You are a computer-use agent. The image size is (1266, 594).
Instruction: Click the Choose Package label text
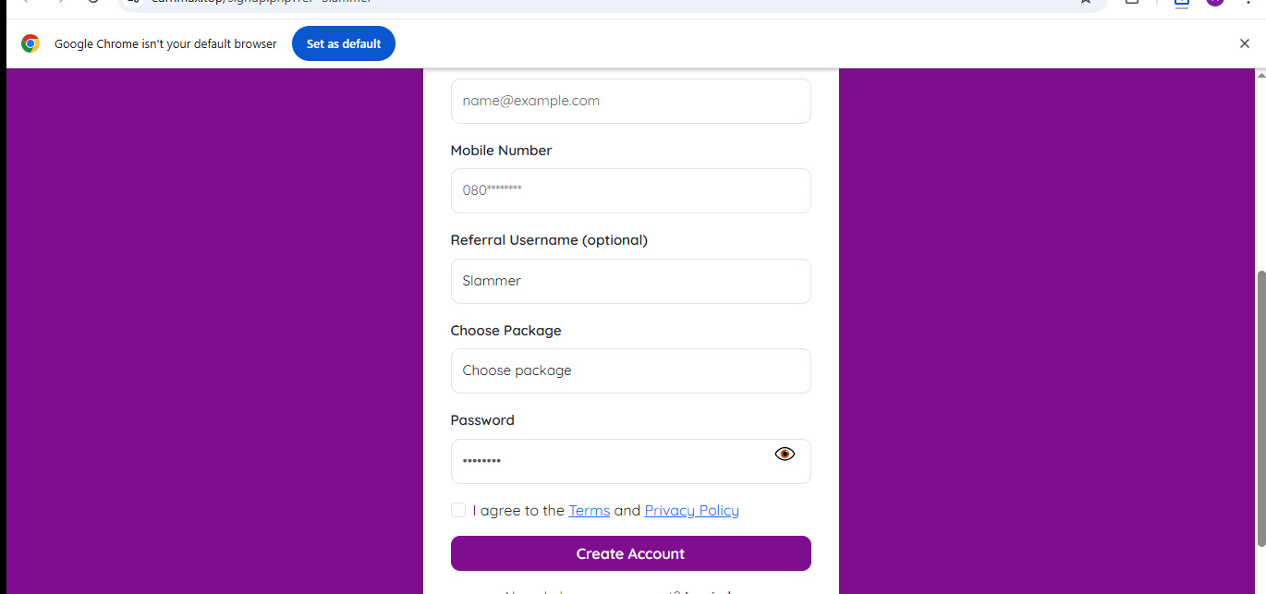click(505, 330)
